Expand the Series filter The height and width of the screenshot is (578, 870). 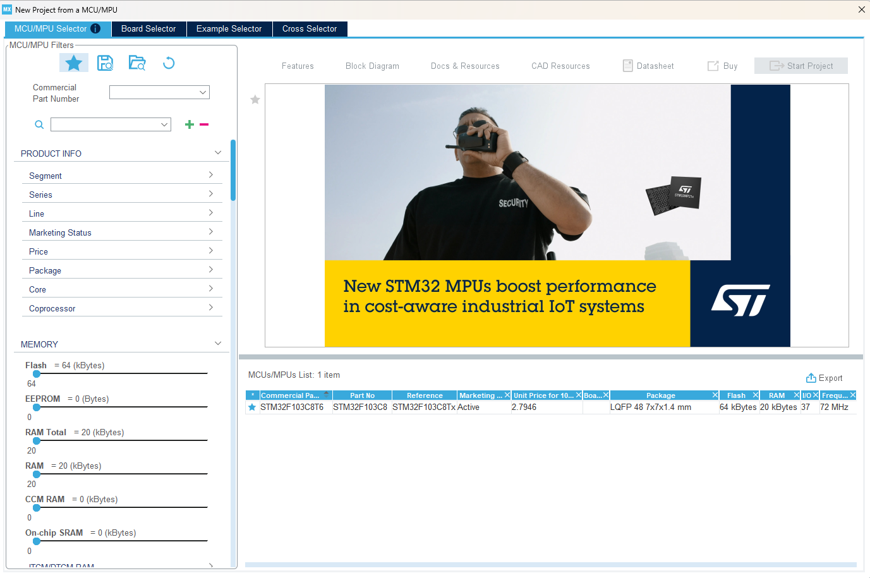click(x=211, y=194)
